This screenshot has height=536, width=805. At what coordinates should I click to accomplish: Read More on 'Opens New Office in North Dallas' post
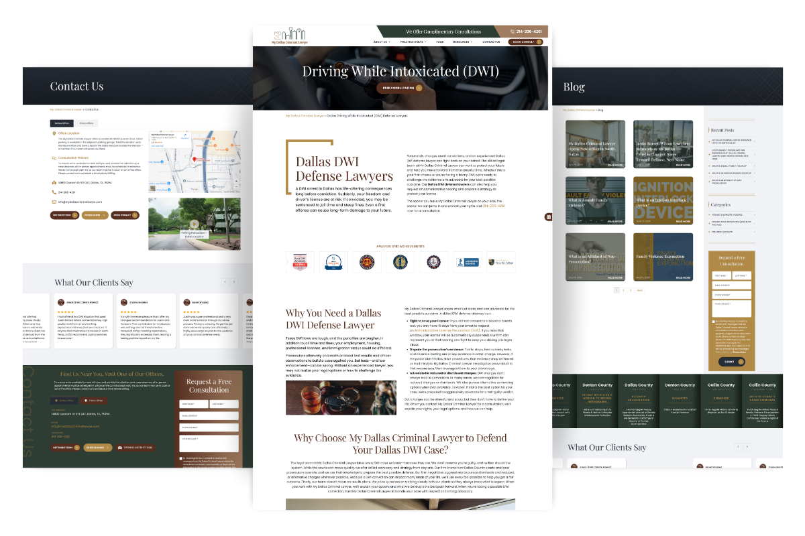tap(615, 165)
